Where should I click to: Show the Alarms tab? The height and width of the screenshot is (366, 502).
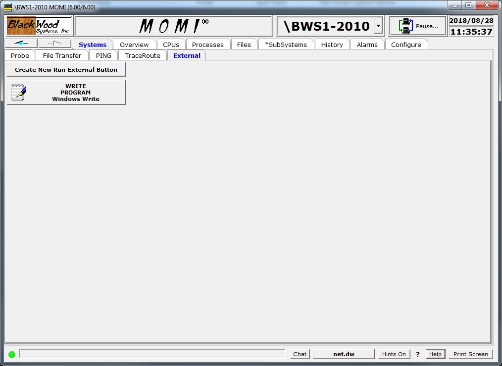click(367, 45)
